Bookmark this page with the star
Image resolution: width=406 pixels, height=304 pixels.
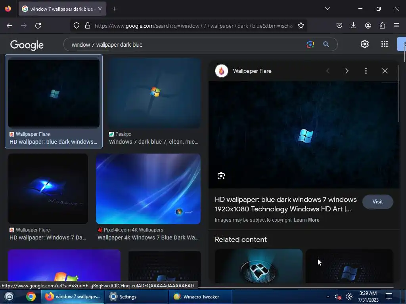coord(301,26)
